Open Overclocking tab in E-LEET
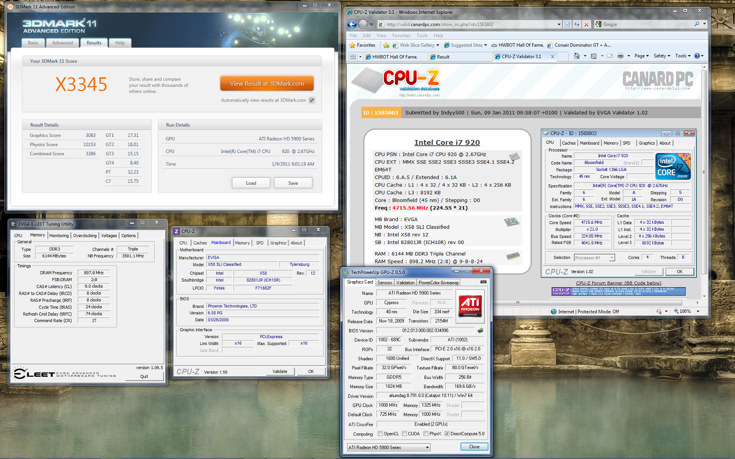The width and height of the screenshot is (735, 459). tap(85, 236)
